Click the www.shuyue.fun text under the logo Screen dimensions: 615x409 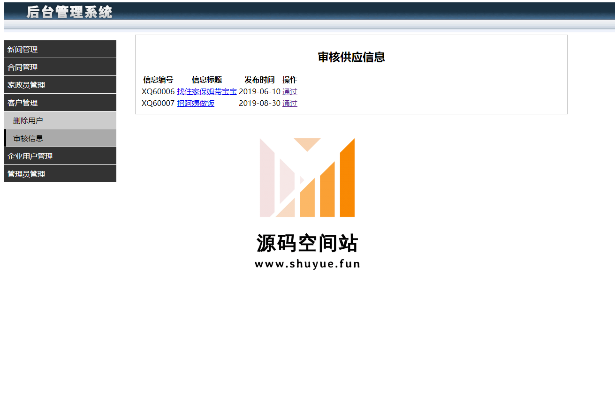point(307,264)
